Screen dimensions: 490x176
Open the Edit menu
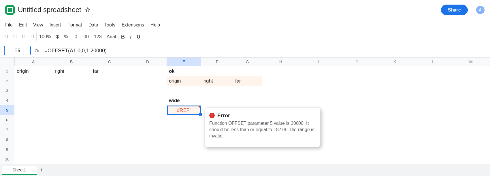tap(23, 25)
